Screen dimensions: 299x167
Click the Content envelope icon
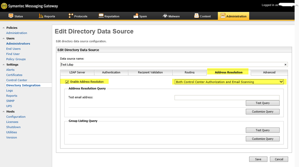click(x=196, y=16)
